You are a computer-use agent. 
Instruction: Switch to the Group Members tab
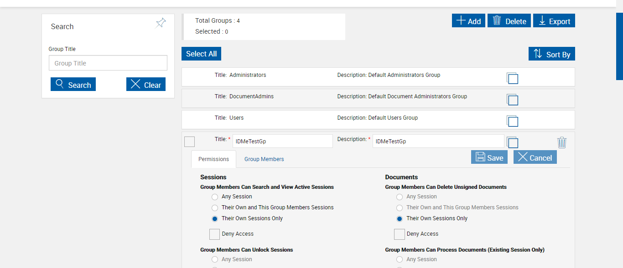pyautogui.click(x=264, y=159)
